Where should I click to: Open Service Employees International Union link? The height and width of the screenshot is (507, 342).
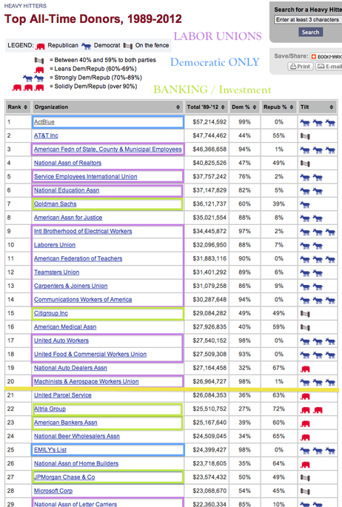point(86,177)
